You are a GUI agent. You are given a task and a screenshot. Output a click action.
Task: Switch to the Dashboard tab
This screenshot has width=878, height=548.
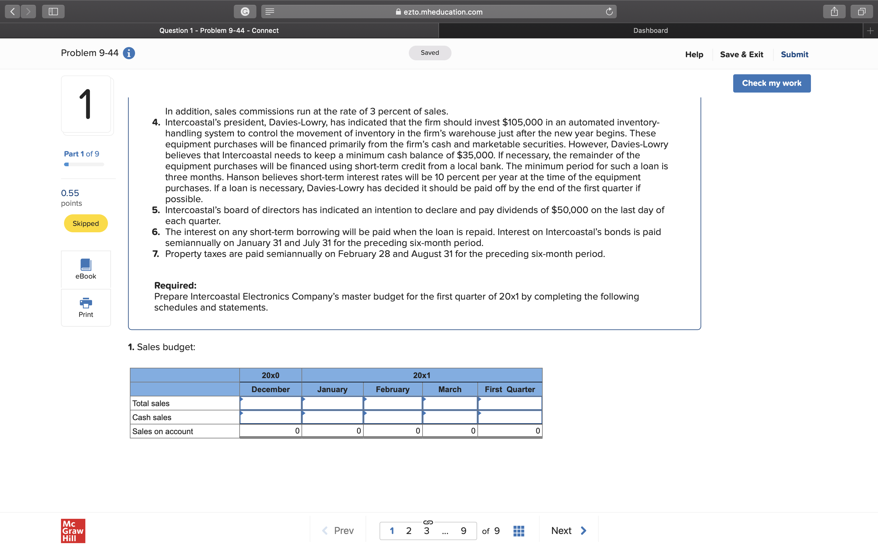pos(650,30)
